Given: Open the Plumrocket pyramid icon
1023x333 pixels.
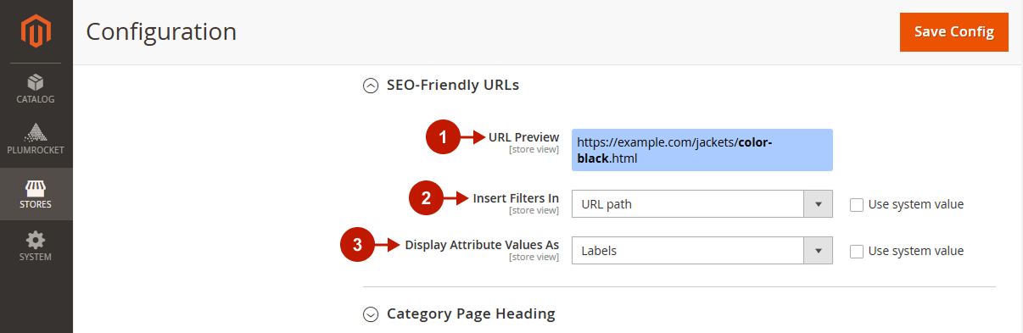Looking at the screenshot, I should point(36,133).
